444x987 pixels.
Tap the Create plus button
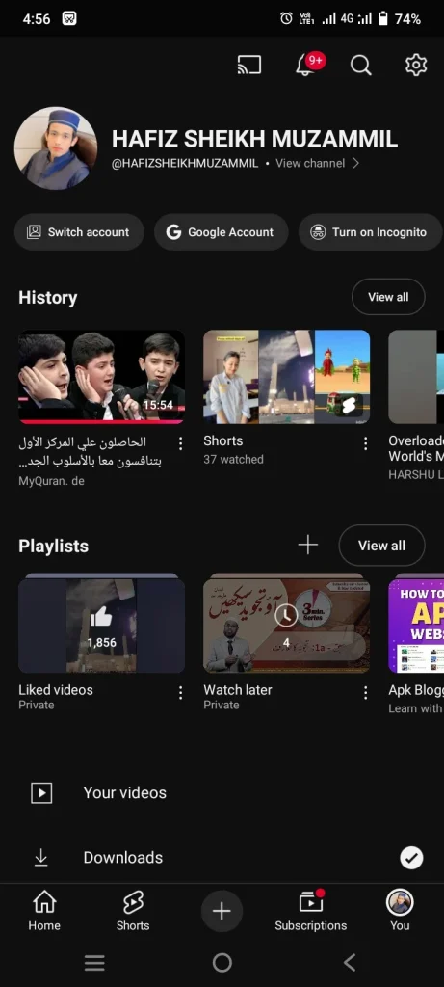222,911
